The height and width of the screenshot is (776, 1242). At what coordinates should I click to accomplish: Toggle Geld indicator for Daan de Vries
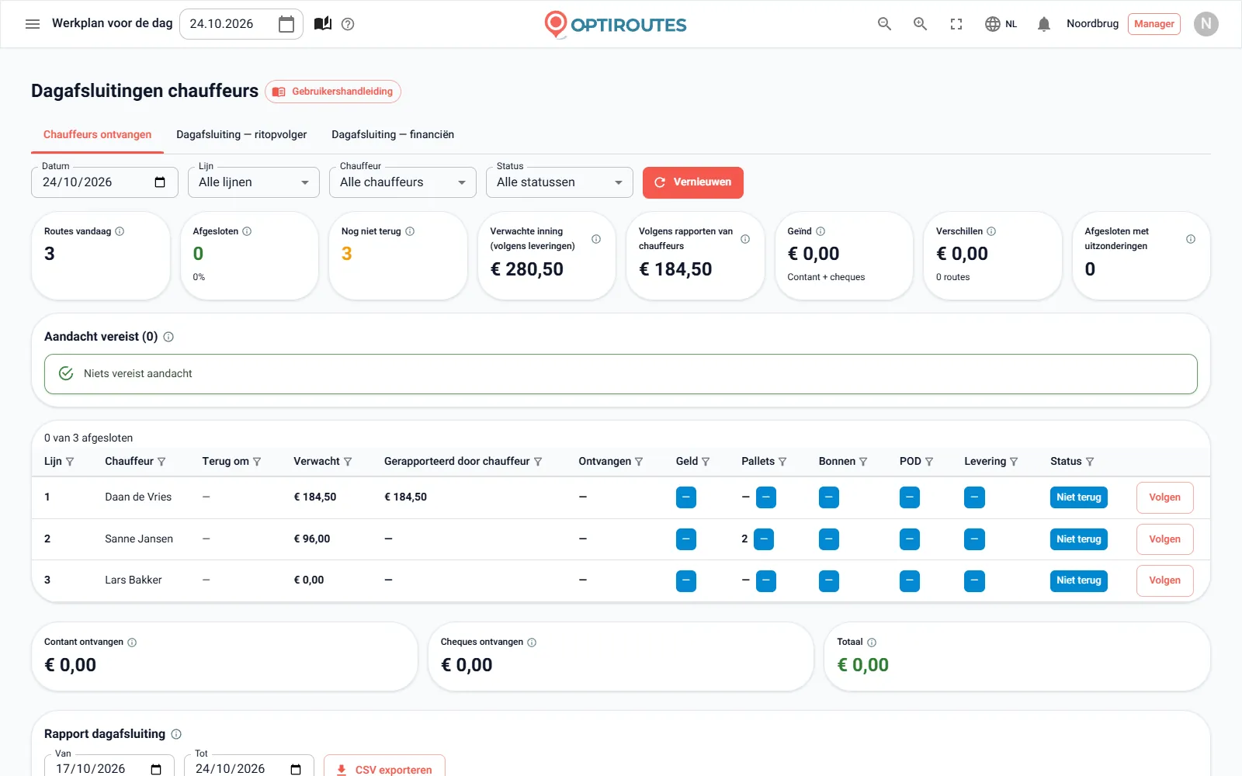click(x=686, y=497)
